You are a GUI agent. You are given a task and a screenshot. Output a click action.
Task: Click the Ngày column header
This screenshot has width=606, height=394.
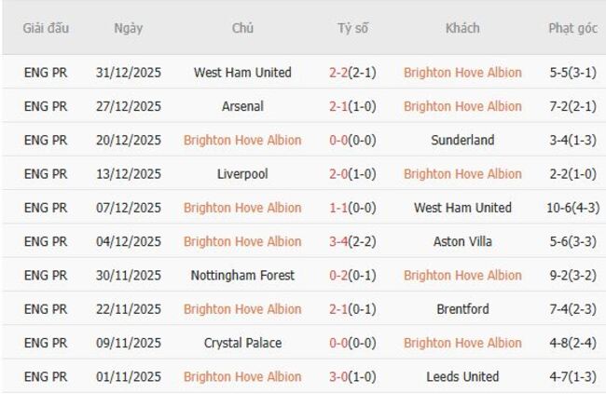[129, 28]
